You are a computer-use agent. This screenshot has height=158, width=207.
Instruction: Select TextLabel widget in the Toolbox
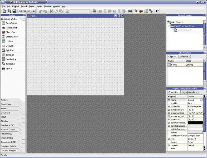(13, 64)
